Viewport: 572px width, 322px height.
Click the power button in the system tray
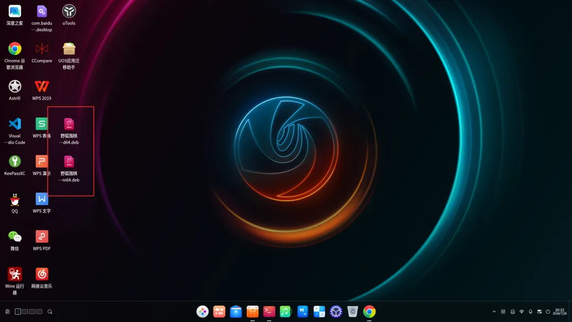point(548,311)
